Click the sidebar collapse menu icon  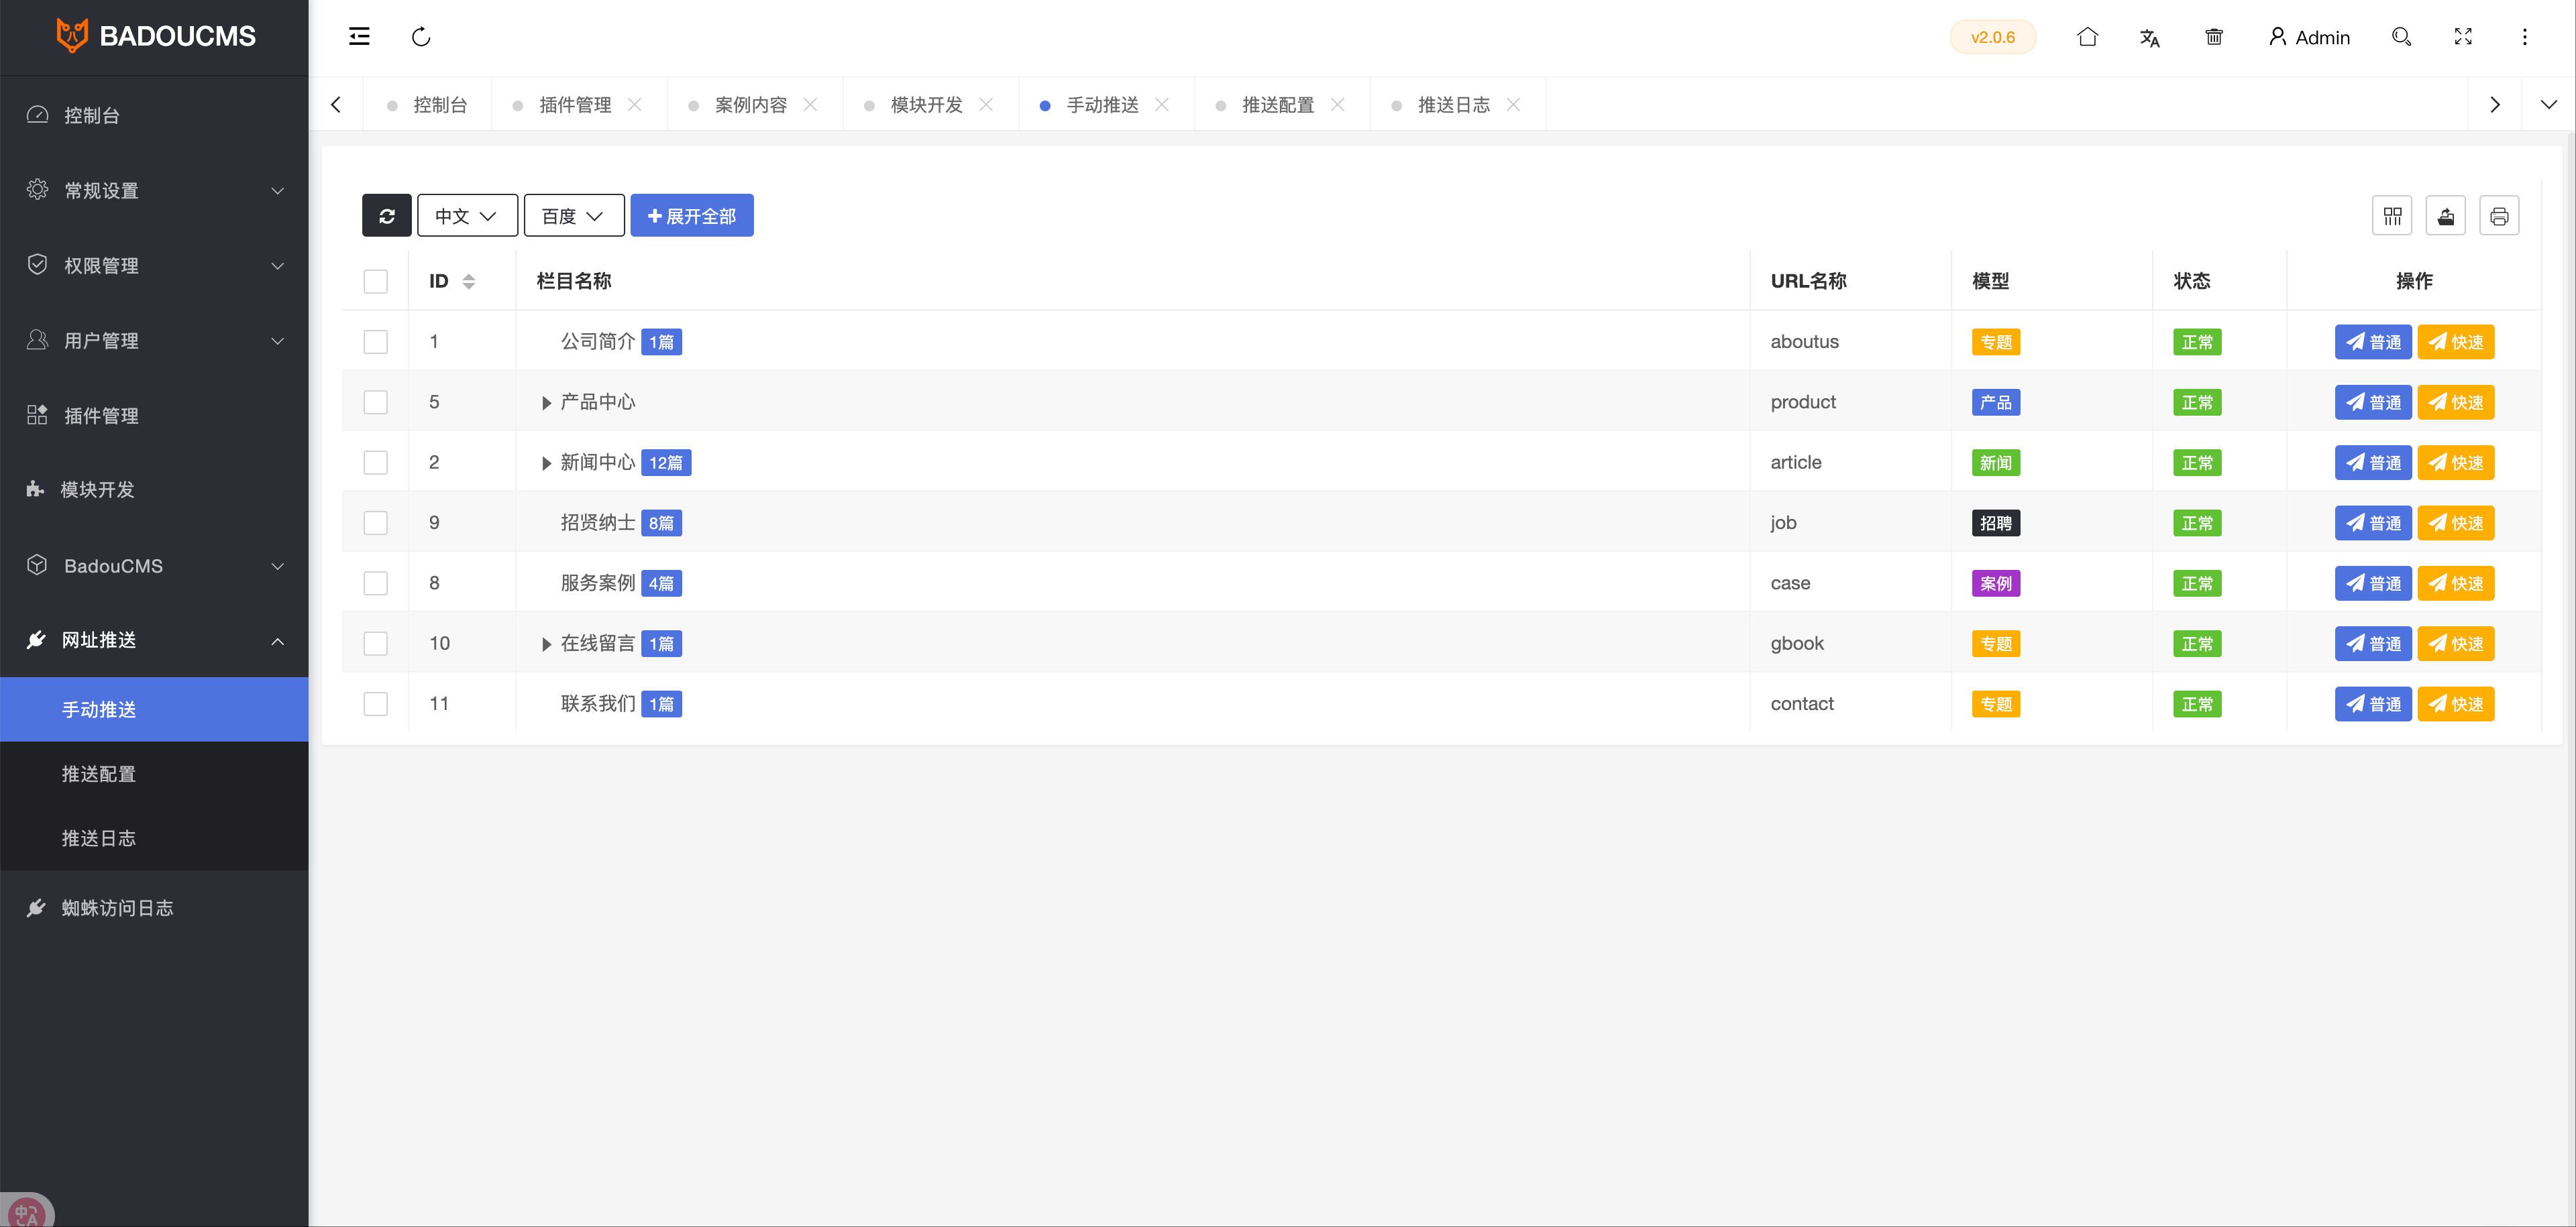pyautogui.click(x=359, y=37)
